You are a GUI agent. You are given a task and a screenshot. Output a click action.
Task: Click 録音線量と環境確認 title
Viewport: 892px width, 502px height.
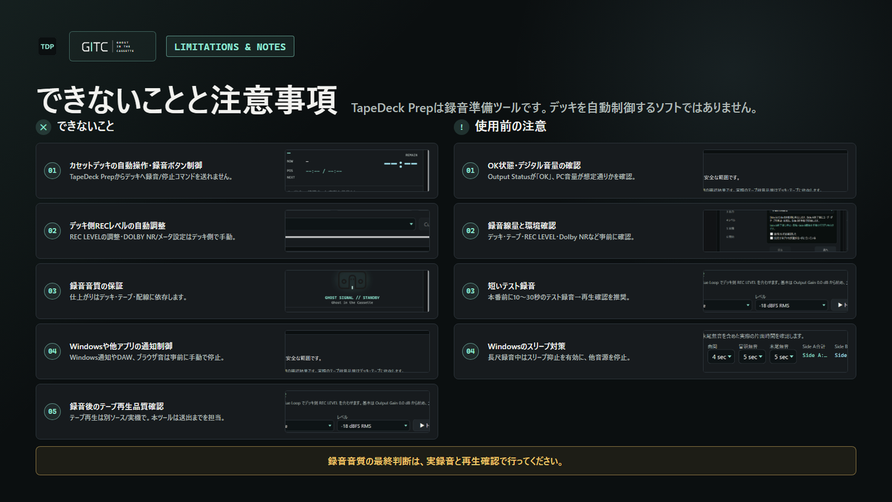coord(522,225)
